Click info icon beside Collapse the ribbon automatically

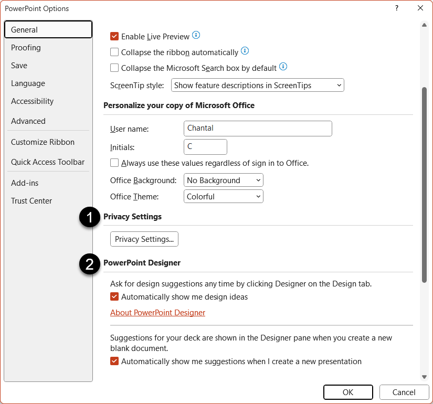[245, 51]
